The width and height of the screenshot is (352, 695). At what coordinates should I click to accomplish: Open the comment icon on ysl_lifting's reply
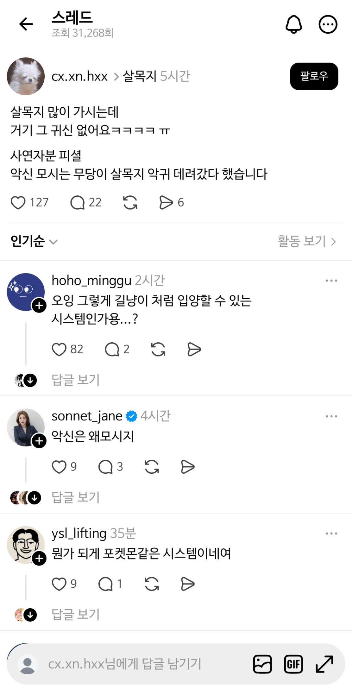click(x=106, y=584)
